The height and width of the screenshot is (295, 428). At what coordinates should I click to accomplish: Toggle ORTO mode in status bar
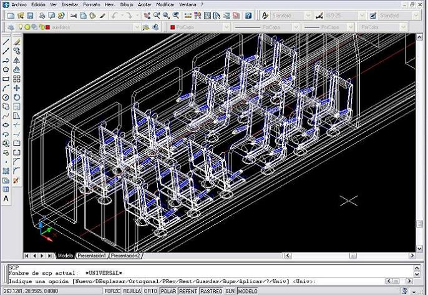point(150,291)
